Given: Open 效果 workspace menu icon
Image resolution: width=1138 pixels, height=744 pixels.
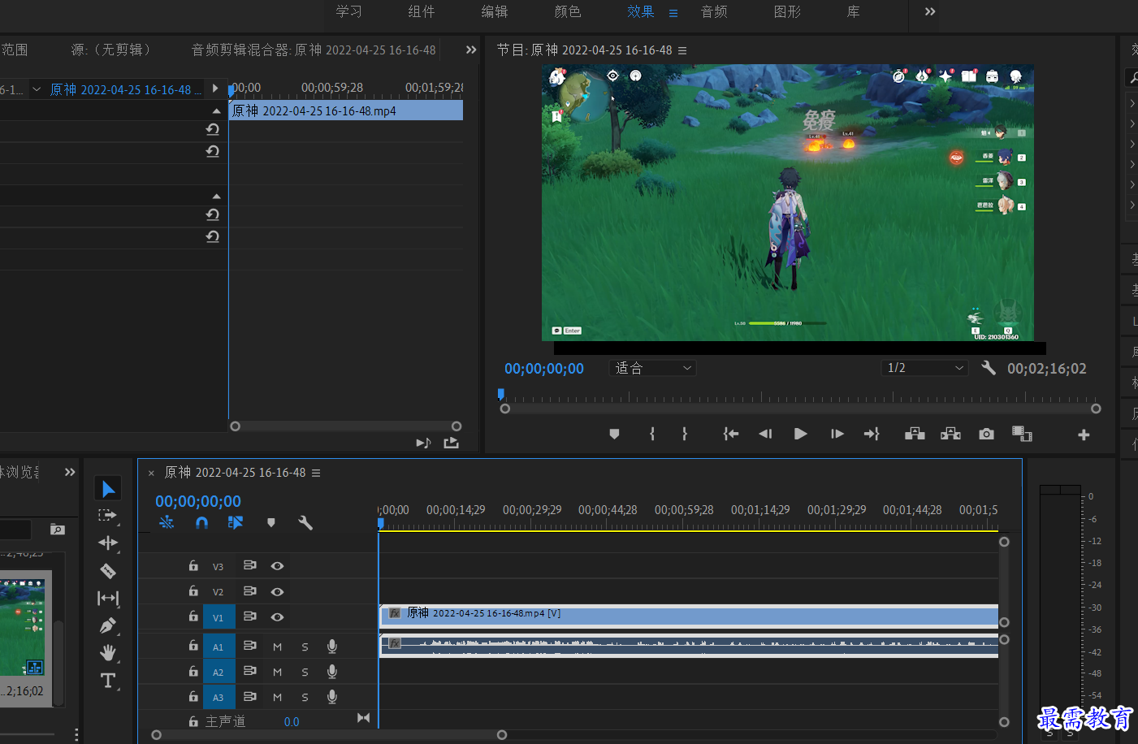Looking at the screenshot, I should [673, 13].
